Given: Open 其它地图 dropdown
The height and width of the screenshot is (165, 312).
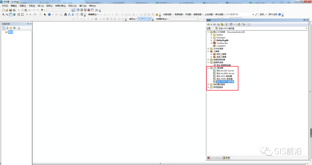Looking at the screenshot, I should [x=220, y=14].
